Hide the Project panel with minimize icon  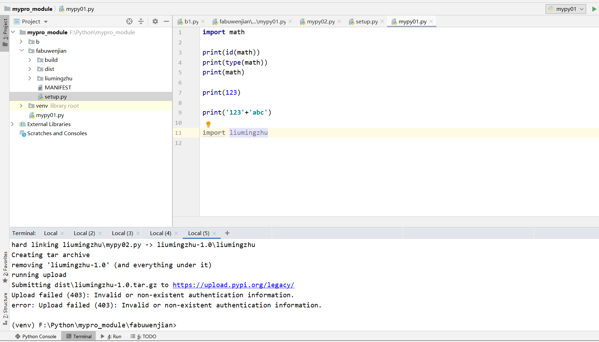click(x=166, y=21)
